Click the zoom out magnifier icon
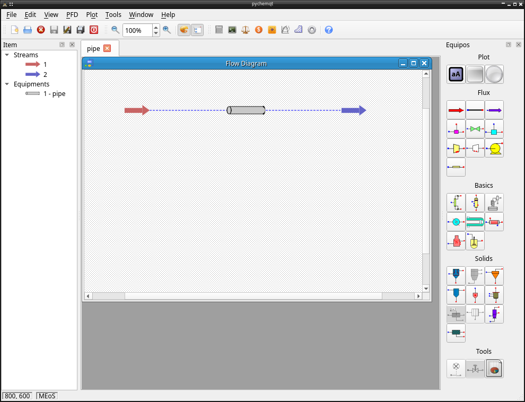 [116, 30]
